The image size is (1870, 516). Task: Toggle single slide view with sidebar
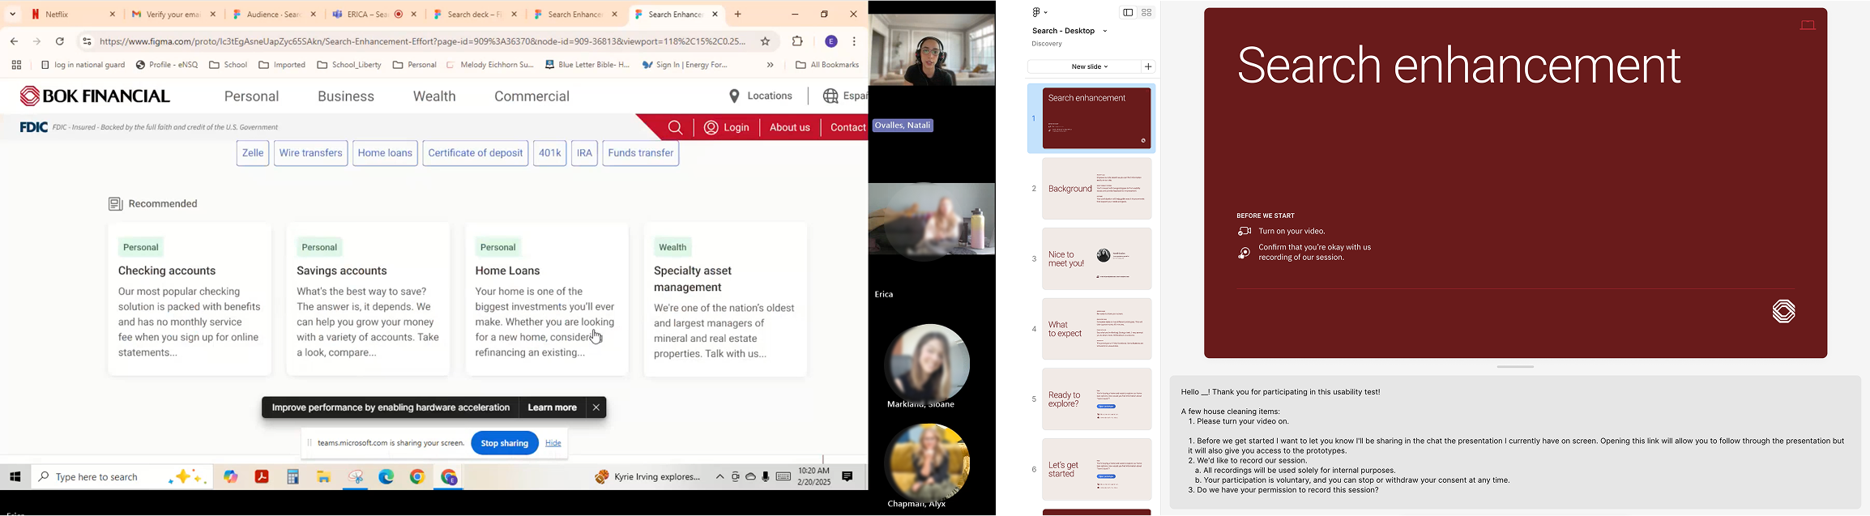tap(1127, 13)
